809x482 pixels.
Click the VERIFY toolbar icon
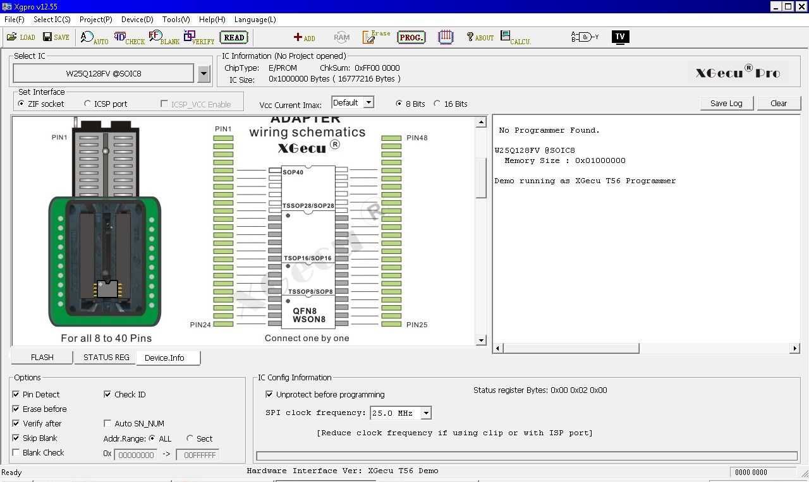coord(199,37)
